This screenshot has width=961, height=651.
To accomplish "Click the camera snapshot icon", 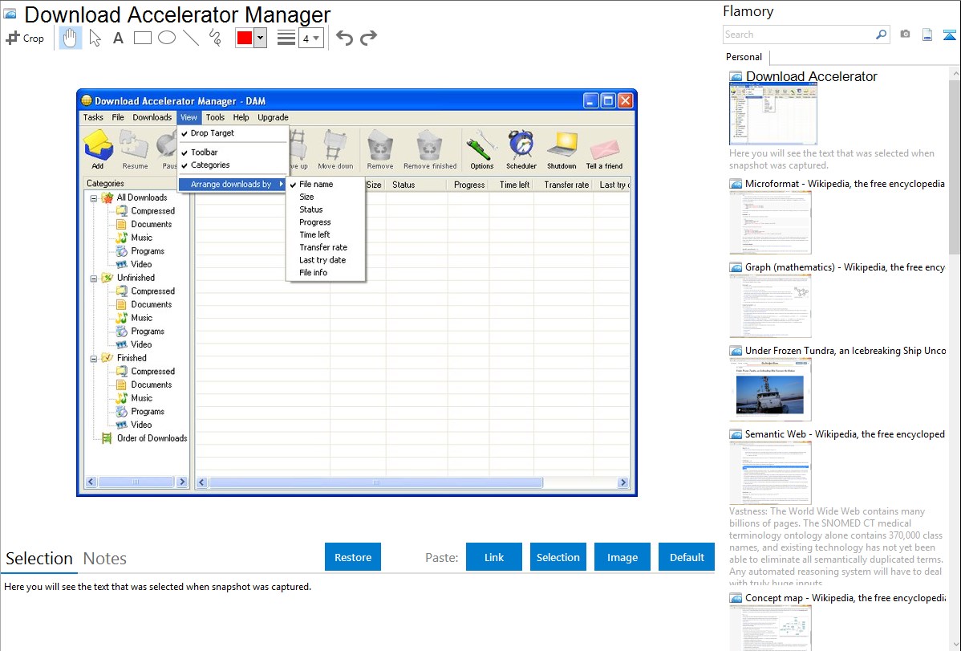I will (x=905, y=35).
